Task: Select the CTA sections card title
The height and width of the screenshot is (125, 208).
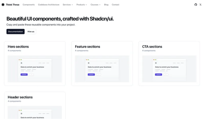Action: [x=152, y=47]
